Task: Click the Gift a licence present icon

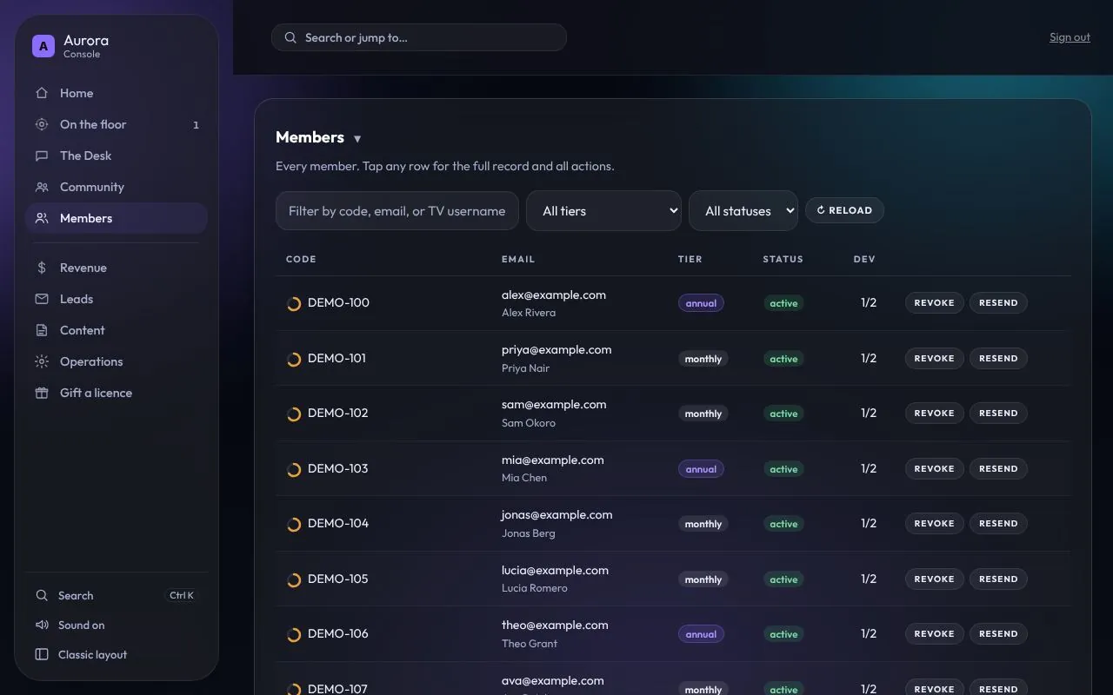Action: [x=42, y=393]
